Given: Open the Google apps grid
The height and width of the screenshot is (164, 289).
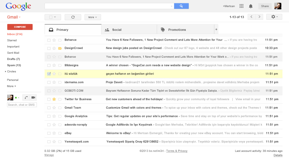Looking at the screenshot, I should 241,6.
